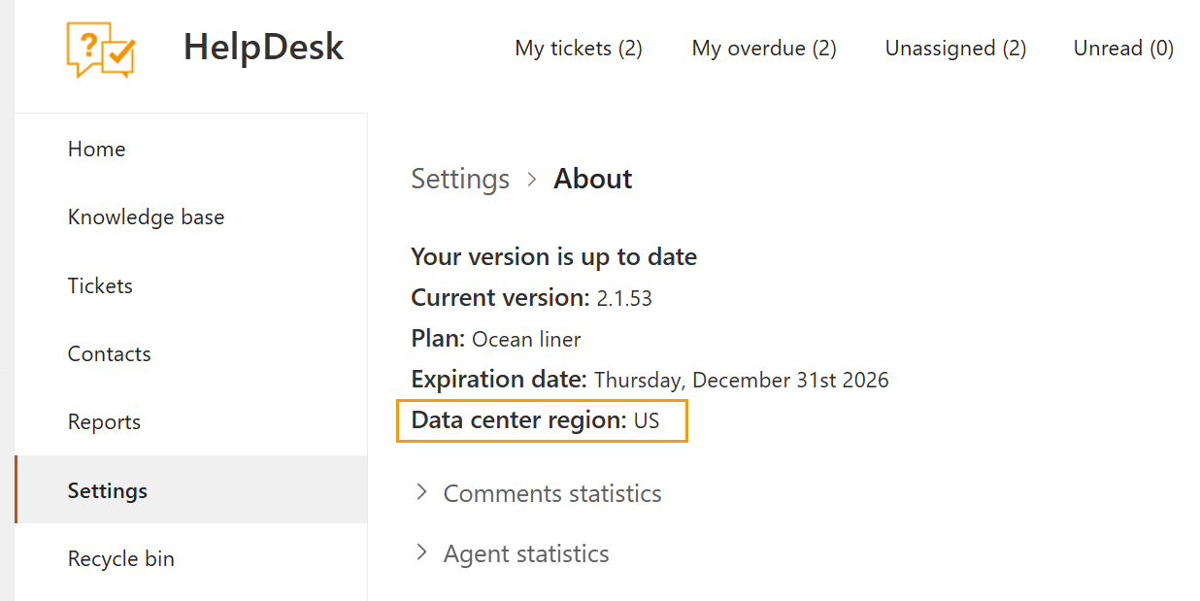Open the Unassigned (2) tickets list
1200x601 pixels.
click(954, 49)
